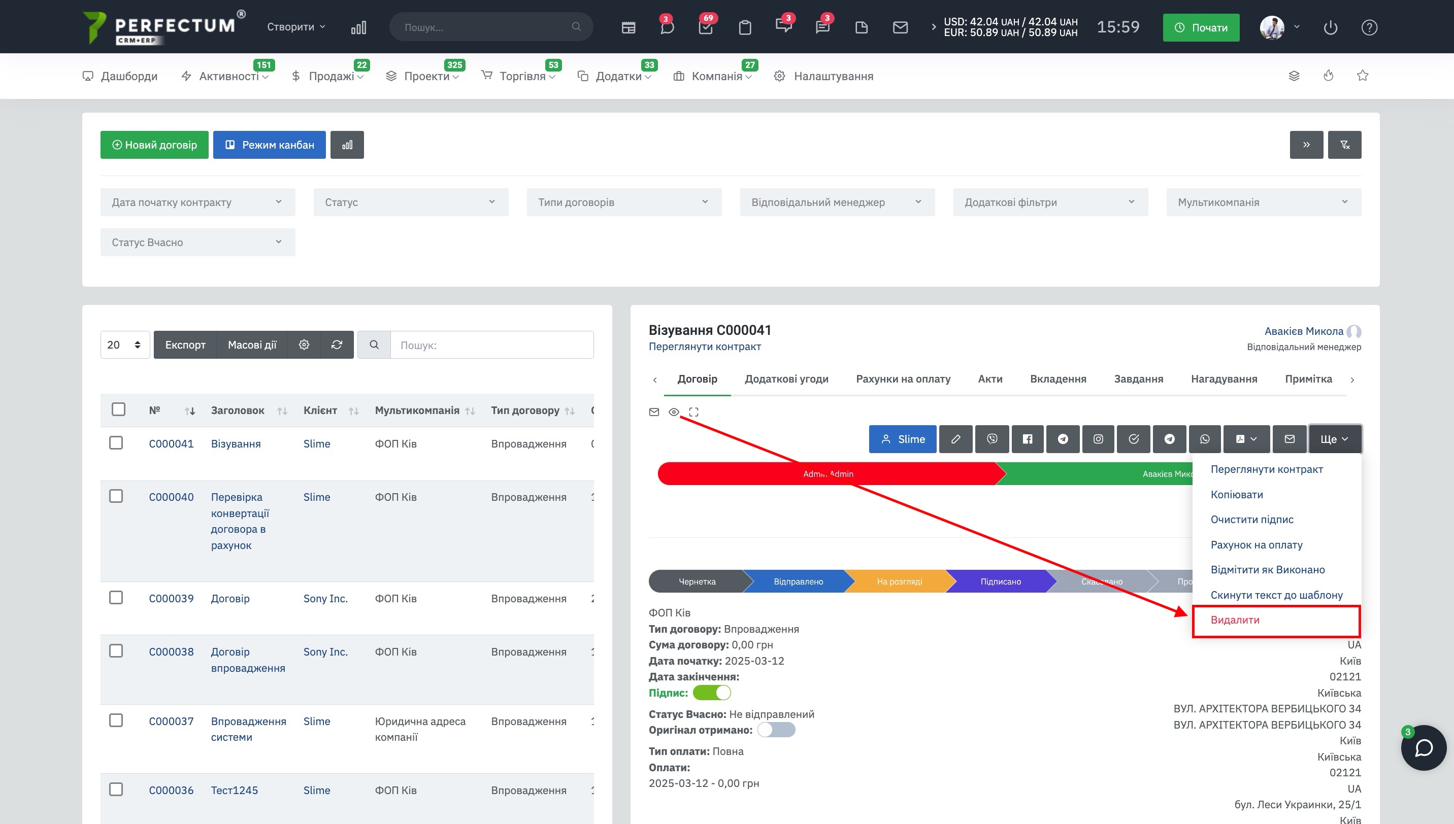This screenshot has width=1454, height=824.
Task: Click the WhatsApp icon button
Action: tap(1204, 439)
